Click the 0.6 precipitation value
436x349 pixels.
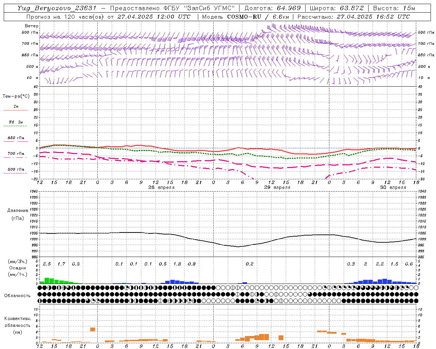(x=409, y=264)
